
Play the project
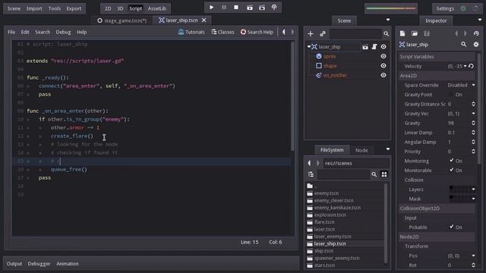[x=211, y=7]
